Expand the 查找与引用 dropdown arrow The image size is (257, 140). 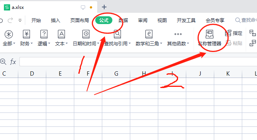pos(129,43)
